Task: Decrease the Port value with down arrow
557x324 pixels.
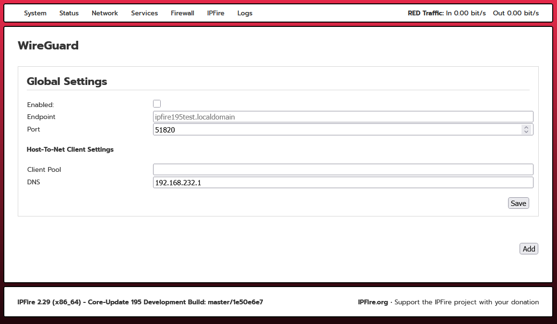Action: coord(526,132)
